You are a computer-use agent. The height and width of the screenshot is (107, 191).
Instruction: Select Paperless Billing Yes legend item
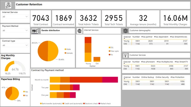click(26, 92)
